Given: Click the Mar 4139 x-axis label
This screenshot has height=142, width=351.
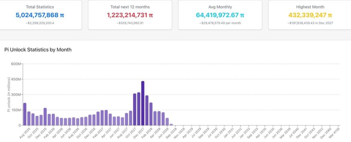Looking at the screenshot, I should point(336,133).
